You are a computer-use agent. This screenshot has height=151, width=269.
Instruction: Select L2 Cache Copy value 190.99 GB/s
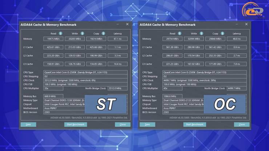pos(96,56)
